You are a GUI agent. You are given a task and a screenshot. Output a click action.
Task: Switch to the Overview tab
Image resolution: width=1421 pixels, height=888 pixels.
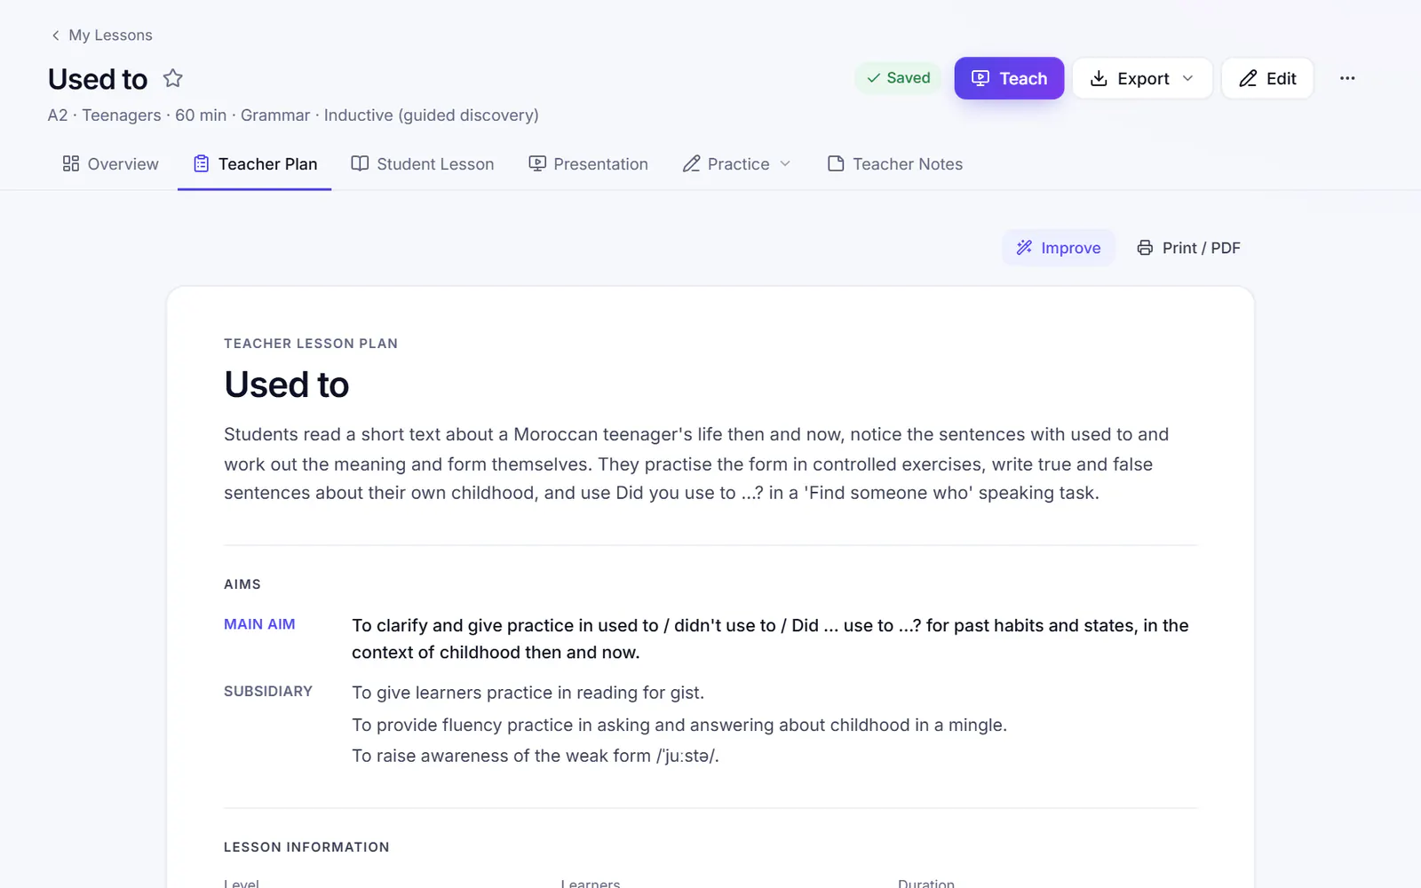coord(111,164)
